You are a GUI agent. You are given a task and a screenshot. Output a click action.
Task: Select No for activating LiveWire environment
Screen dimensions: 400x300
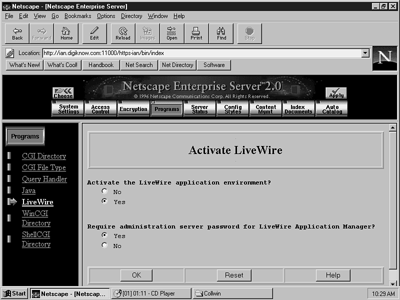(x=104, y=191)
